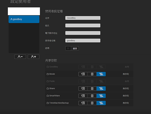This screenshot has width=151, height=114.
Task: Click the TimeMachineBackup folder name
Action: click(x=59, y=103)
